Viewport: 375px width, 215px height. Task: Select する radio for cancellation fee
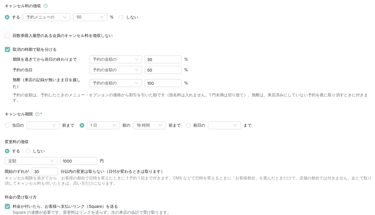[7, 17]
